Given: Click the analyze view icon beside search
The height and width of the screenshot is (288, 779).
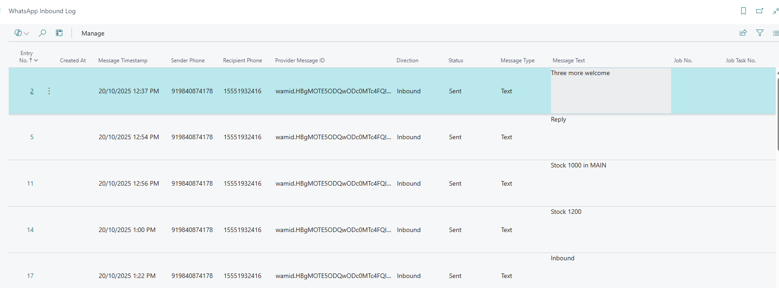Looking at the screenshot, I should (x=59, y=33).
